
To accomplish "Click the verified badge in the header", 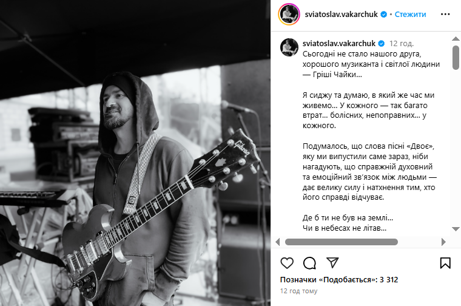I will coord(384,14).
